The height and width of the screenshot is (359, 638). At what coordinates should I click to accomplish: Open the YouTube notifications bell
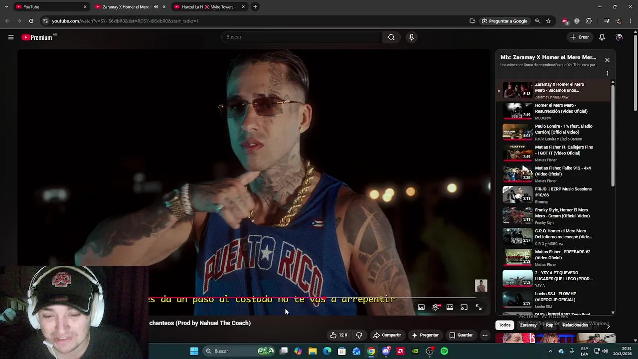(602, 37)
